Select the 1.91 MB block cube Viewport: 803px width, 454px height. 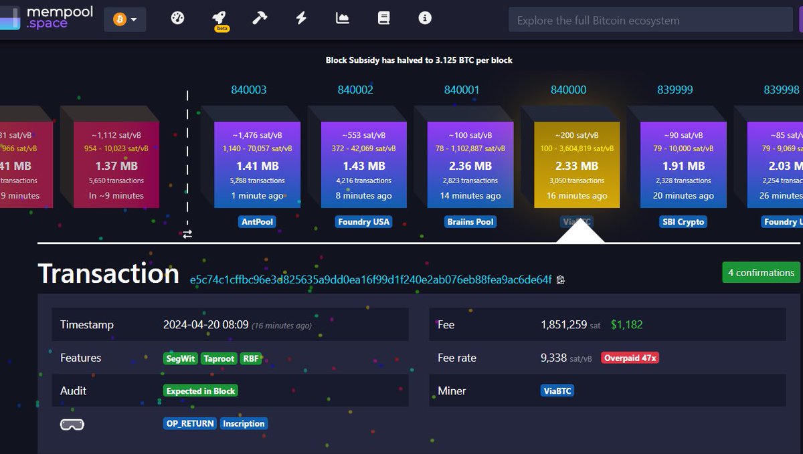(683, 164)
